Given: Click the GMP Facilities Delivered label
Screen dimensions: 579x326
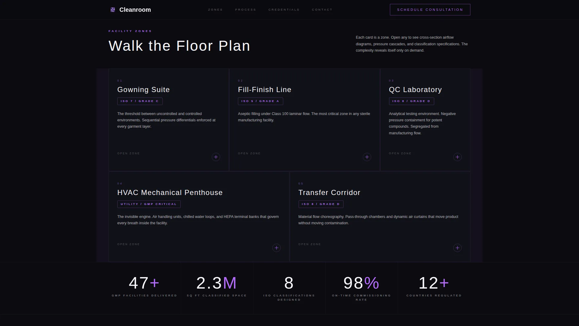Looking at the screenshot, I should tap(144, 296).
